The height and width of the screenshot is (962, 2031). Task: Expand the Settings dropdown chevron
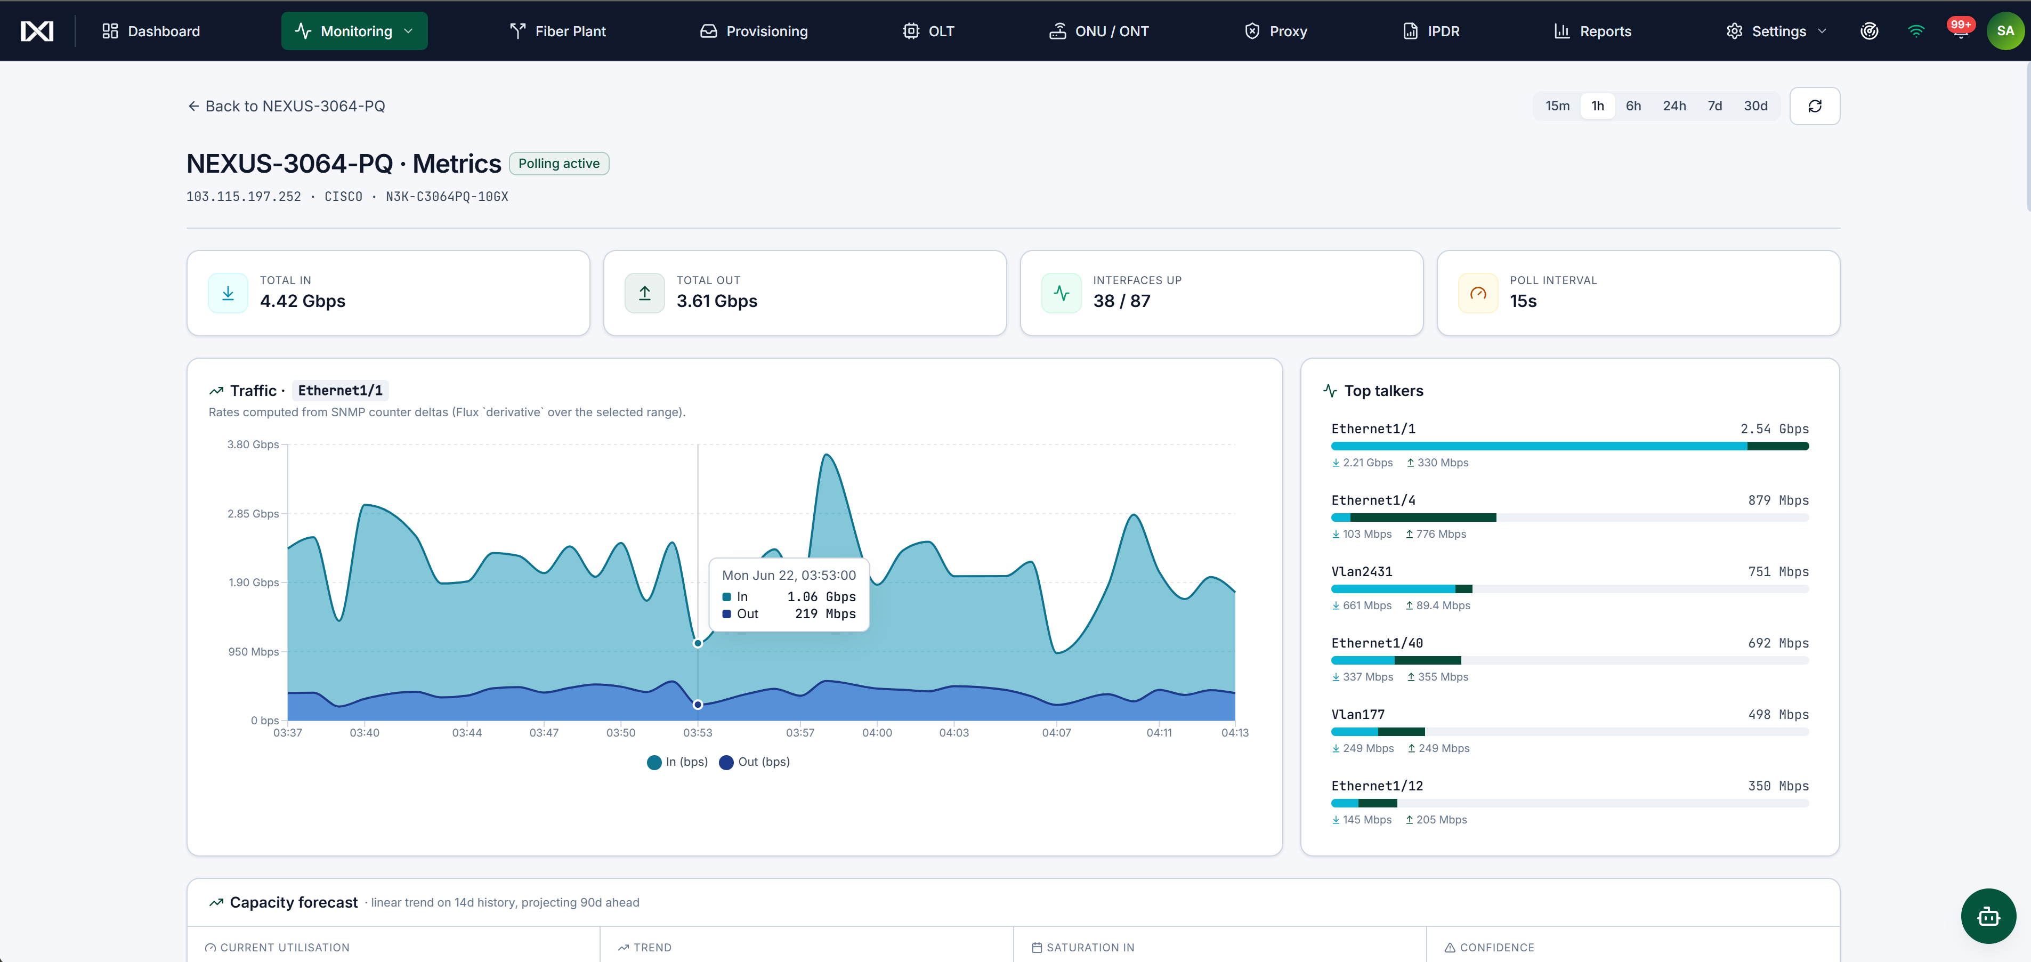(1822, 31)
